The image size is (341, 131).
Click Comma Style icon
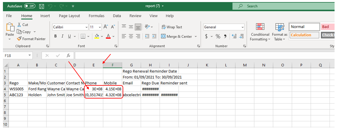[x=225, y=36]
